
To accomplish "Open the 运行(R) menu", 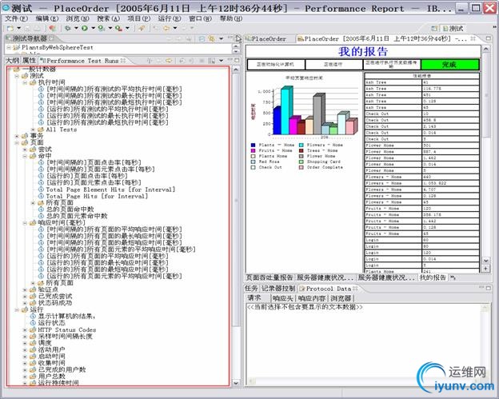I will pyautogui.click(x=170, y=18).
